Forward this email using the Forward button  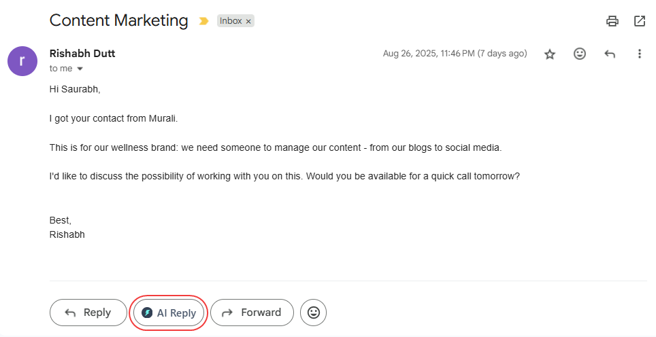pyautogui.click(x=252, y=313)
